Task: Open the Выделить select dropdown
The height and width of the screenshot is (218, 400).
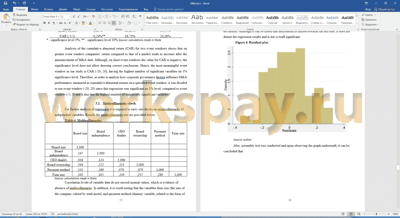Action: [370, 24]
